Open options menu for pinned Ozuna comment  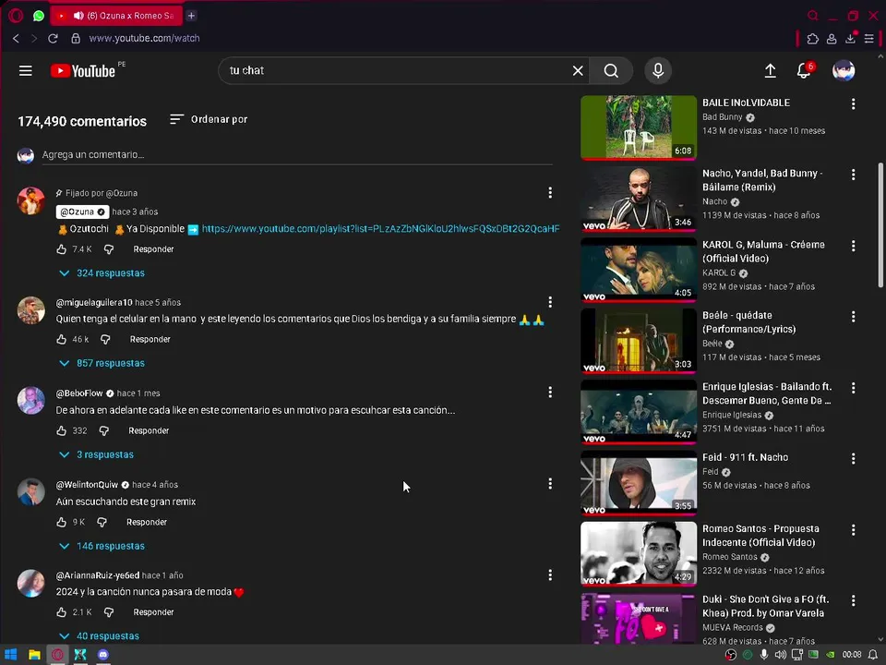pos(550,193)
